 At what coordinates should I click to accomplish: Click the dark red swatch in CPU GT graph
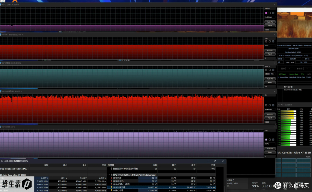[266, 41]
